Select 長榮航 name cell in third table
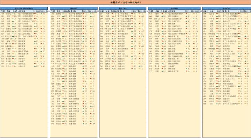The height and width of the screenshot is (138, 251). click(108, 46)
